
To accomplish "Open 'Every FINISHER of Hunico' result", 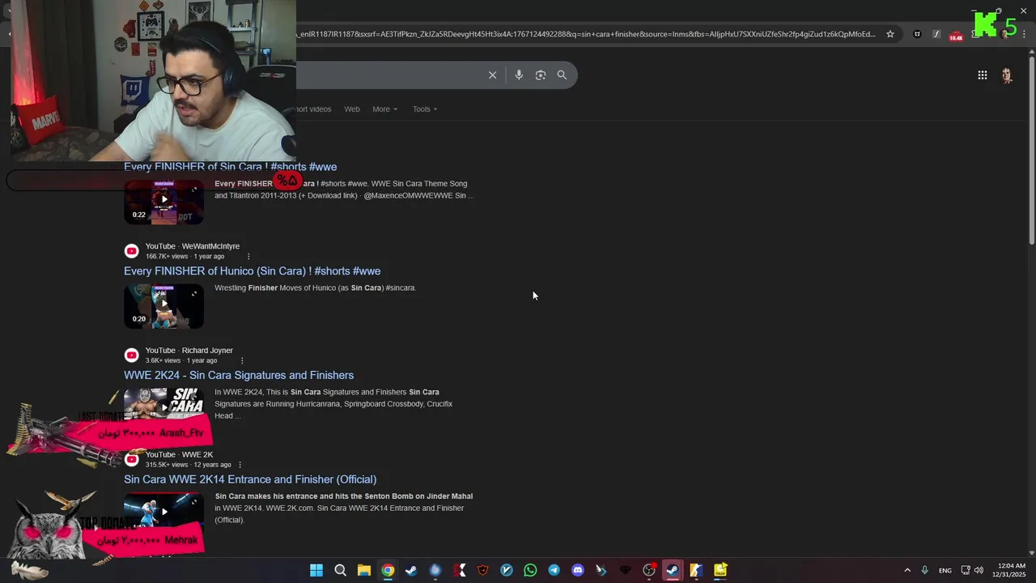I will click(x=252, y=271).
